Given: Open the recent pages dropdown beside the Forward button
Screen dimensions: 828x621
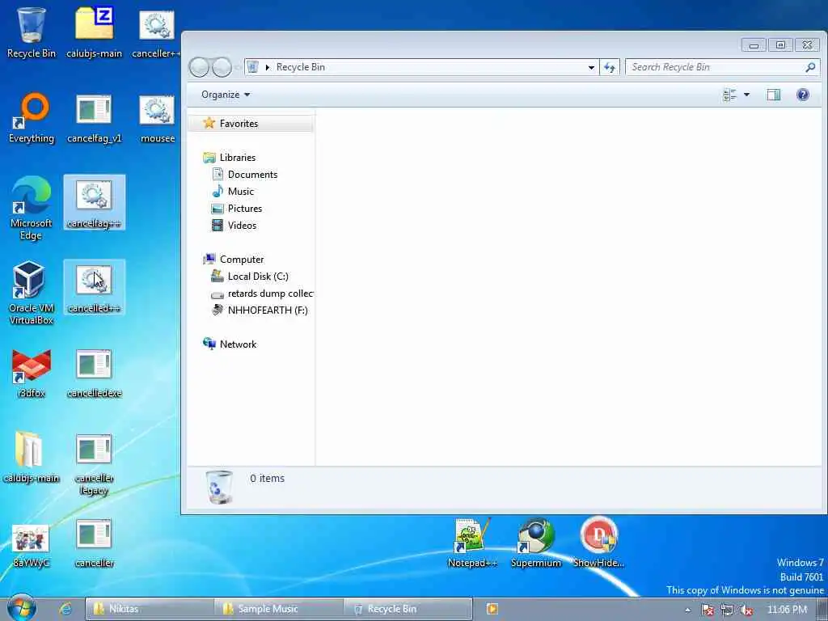Looking at the screenshot, I should click(237, 67).
